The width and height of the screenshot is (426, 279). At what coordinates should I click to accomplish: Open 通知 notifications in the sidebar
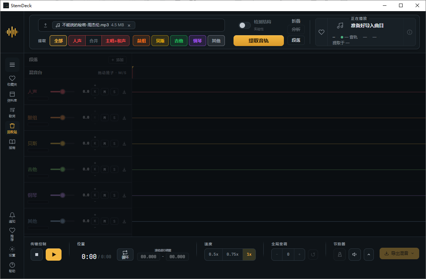(x=12, y=218)
